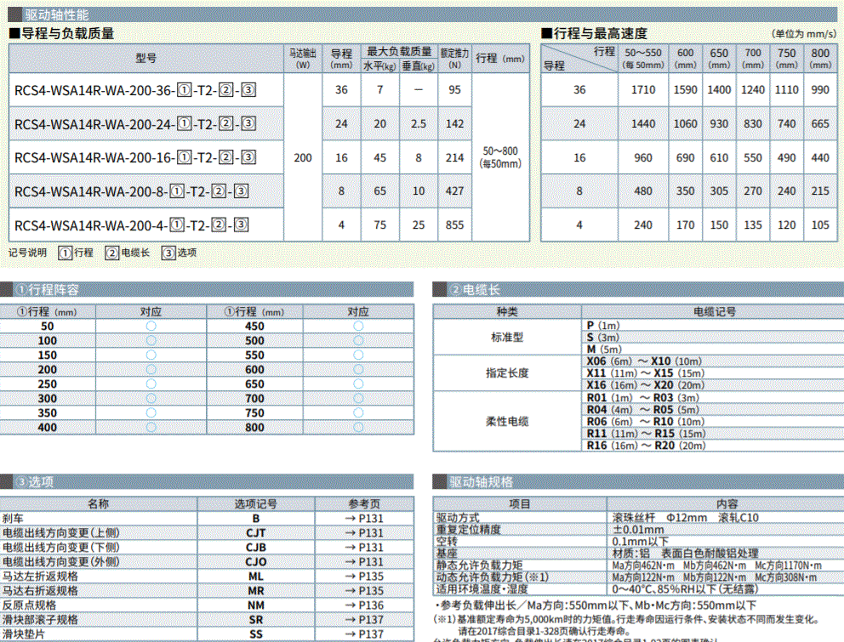Click rated thrust value 427
844x642 pixels.
455,191
